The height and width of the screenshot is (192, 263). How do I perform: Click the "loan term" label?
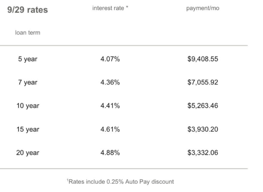tap(28, 33)
